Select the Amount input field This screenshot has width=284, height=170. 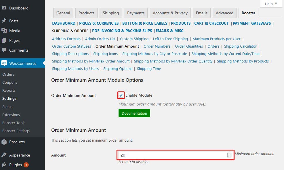click(x=173, y=155)
